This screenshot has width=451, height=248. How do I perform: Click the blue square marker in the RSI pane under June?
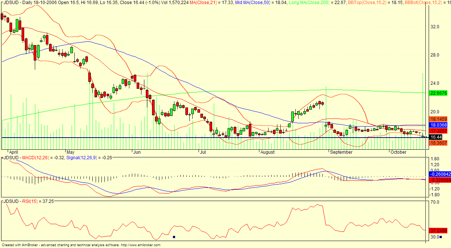[174, 237]
